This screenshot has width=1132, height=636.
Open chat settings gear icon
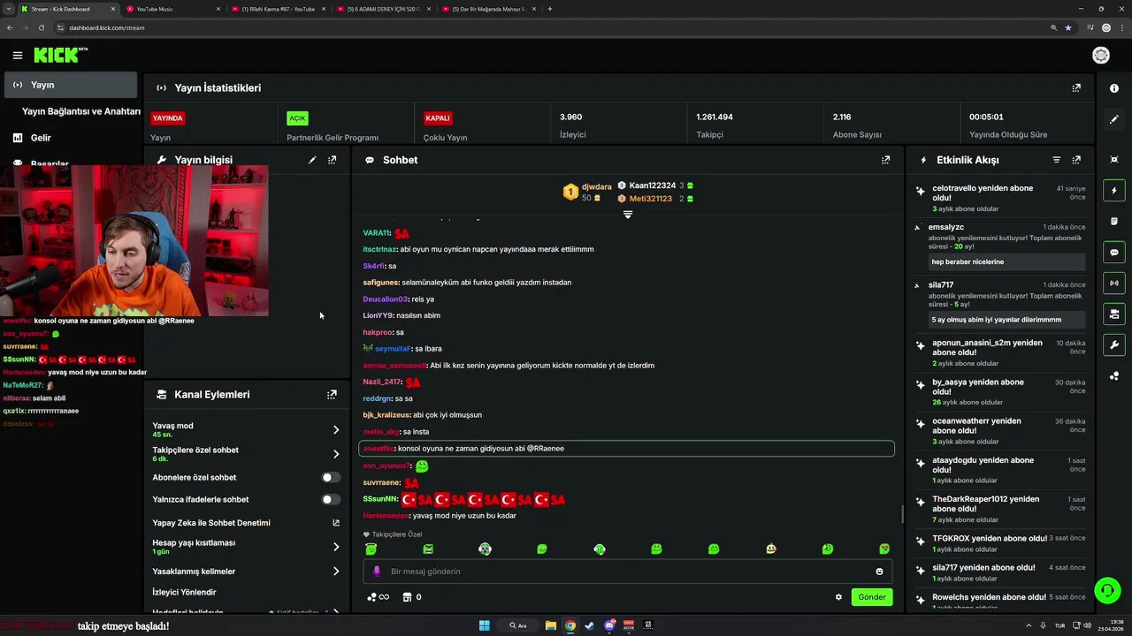(x=838, y=597)
